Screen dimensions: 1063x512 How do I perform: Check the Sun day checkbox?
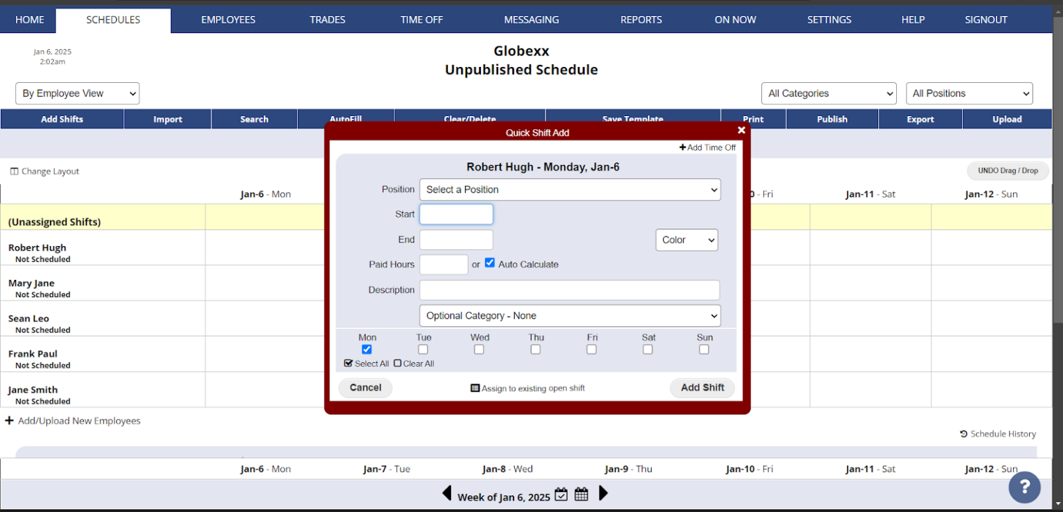point(704,350)
